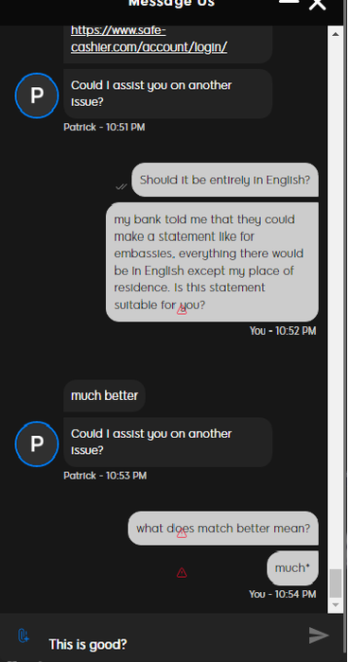This screenshot has width=348, height=662.
Task: Click Patrick's avatar beside the 10:53 PM message
Action: (x=37, y=444)
